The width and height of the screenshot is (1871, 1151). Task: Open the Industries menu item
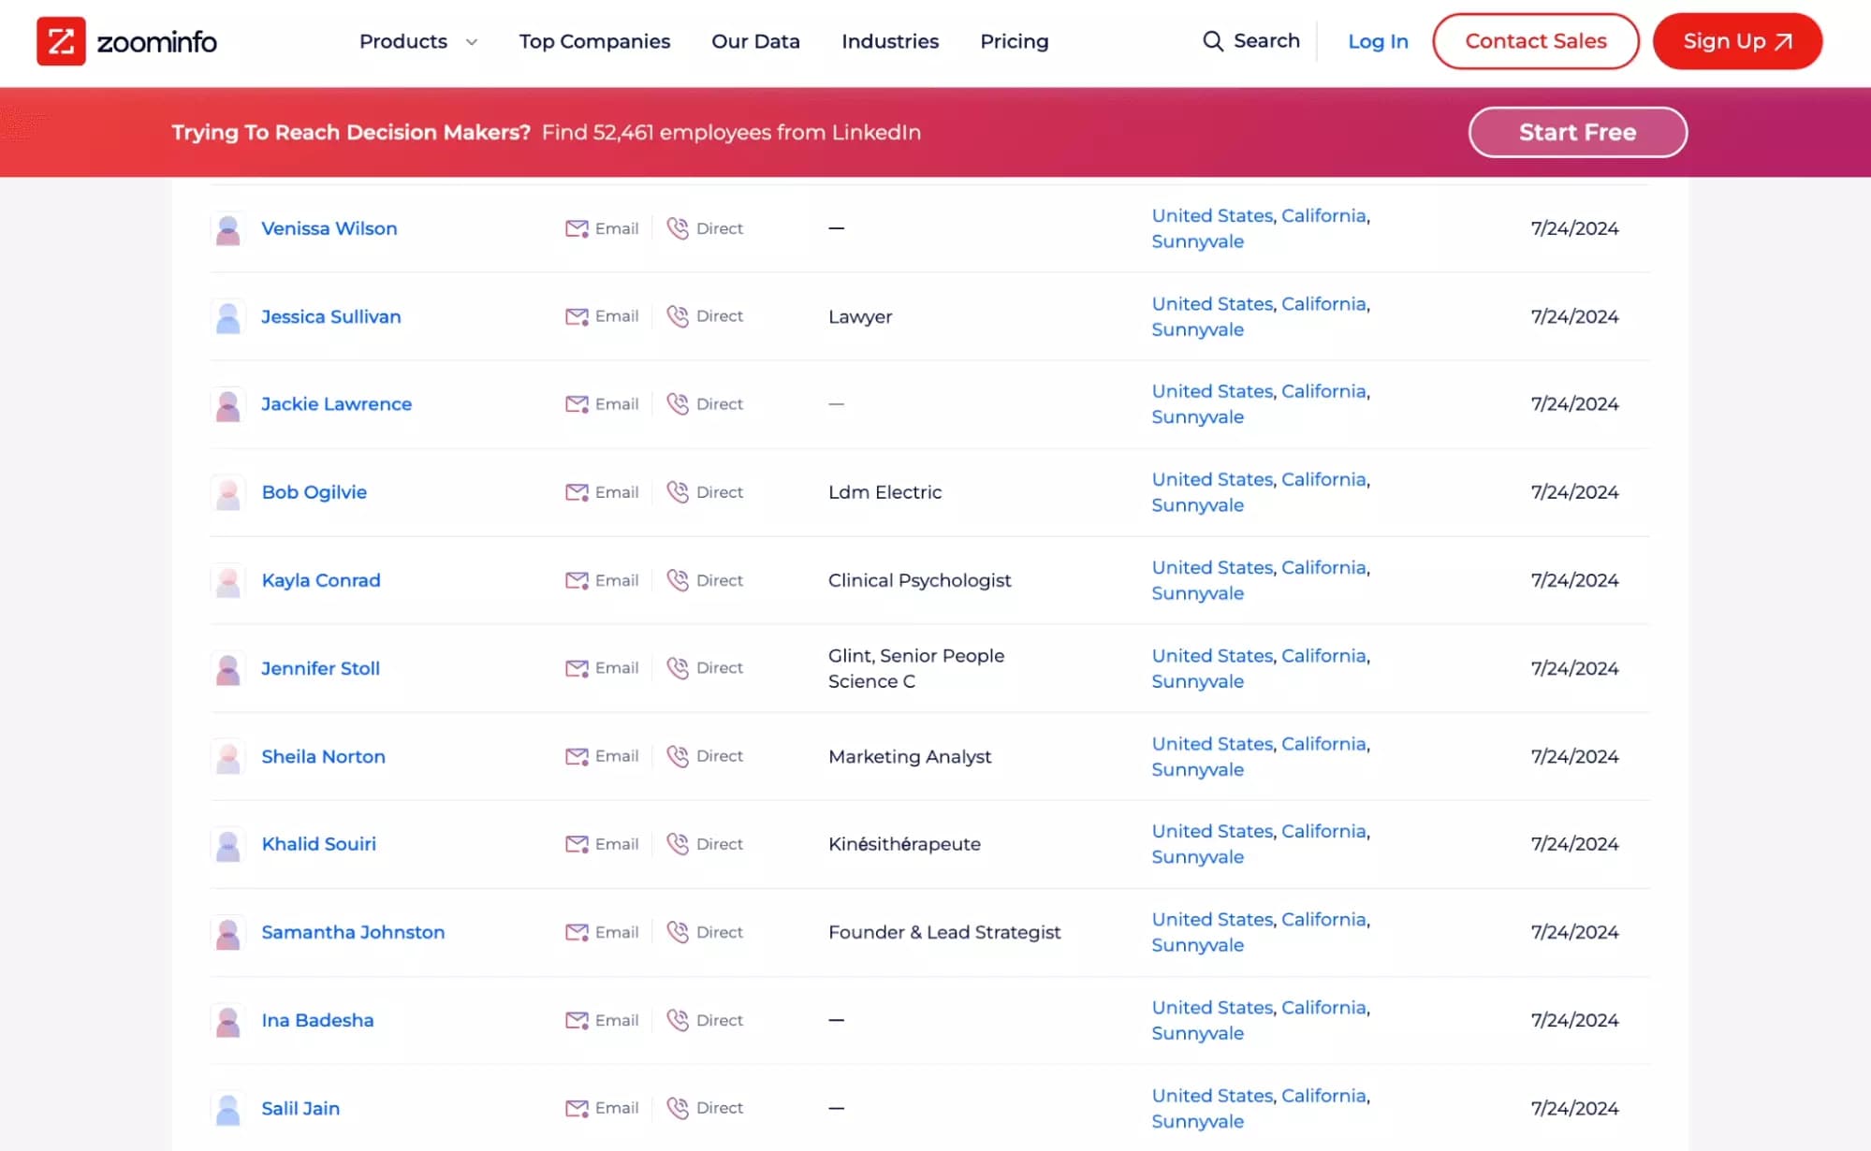889,41
